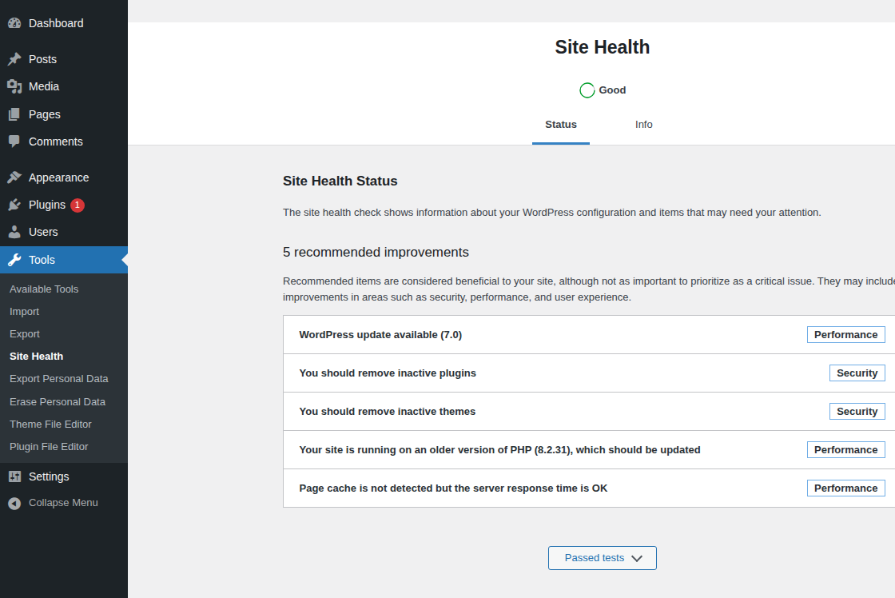The image size is (895, 598).
Task: Click the 5 recommended improvements heading
Action: coord(376,253)
